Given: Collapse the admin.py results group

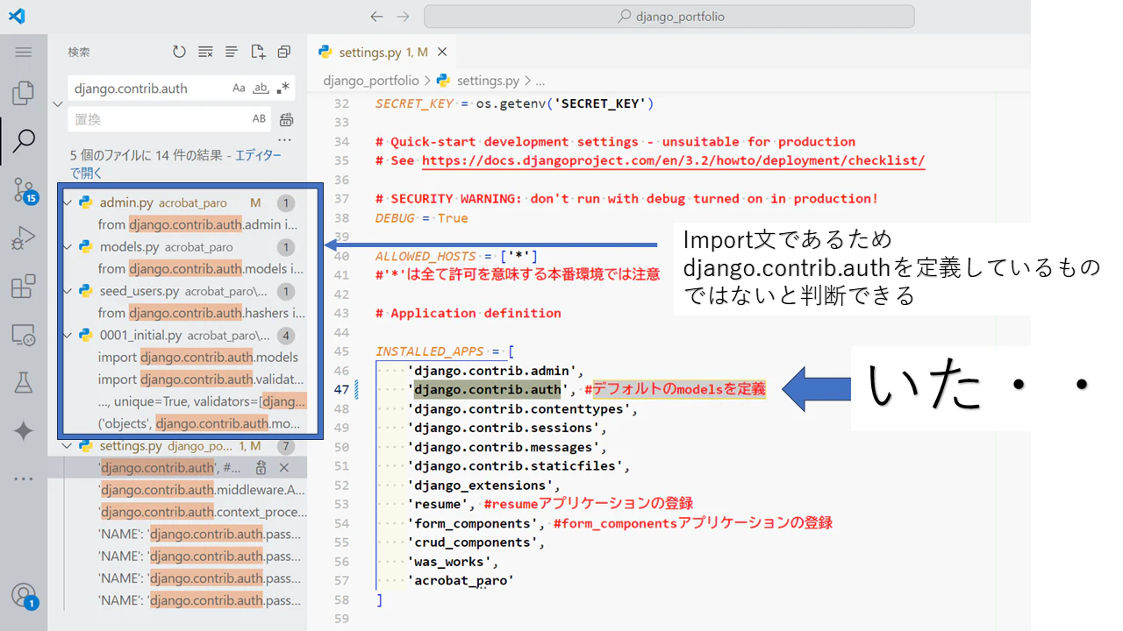Looking at the screenshot, I should (x=68, y=202).
